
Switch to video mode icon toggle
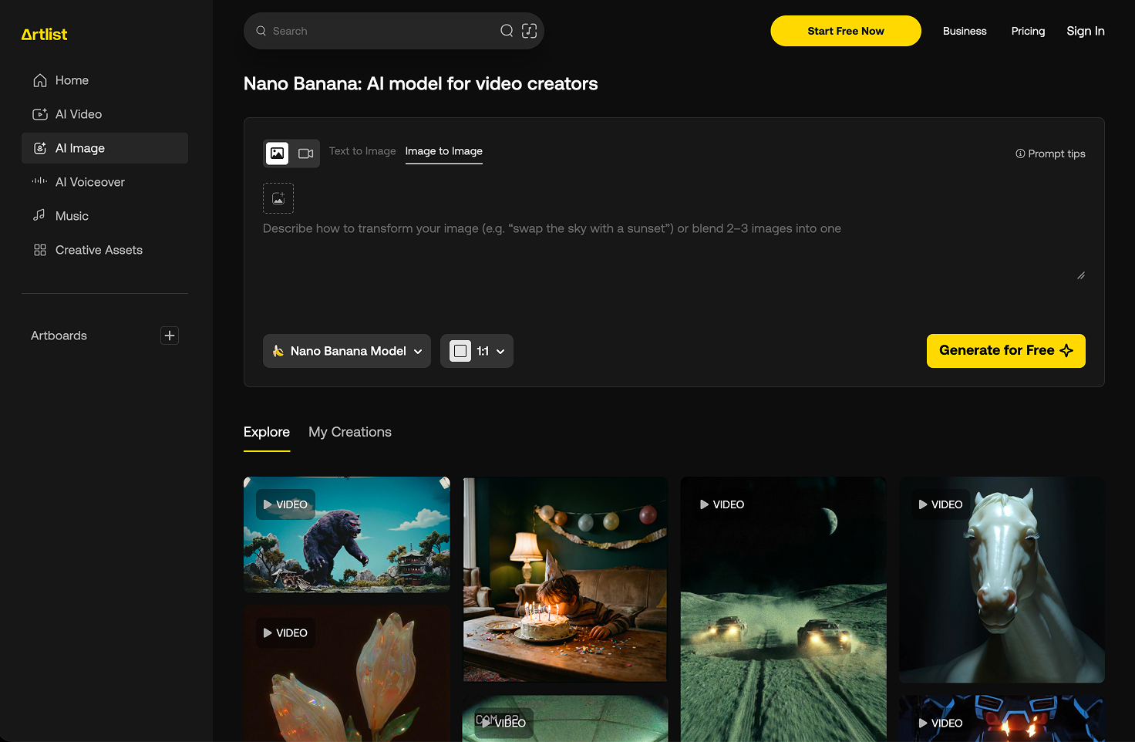point(305,153)
